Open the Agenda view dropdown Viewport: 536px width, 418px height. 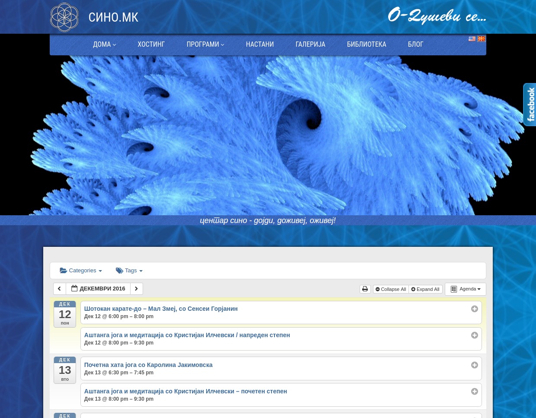click(x=466, y=289)
